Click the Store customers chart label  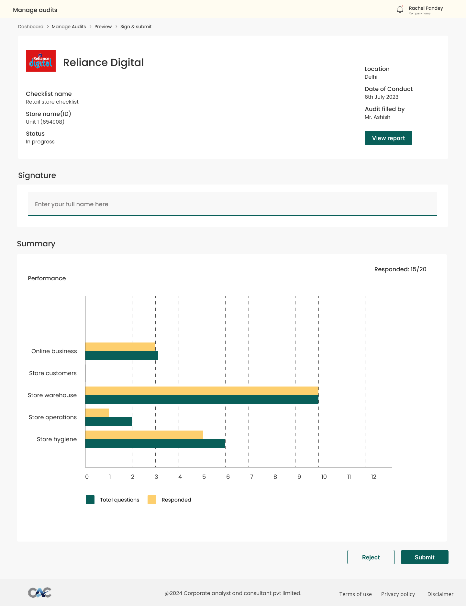(x=53, y=373)
